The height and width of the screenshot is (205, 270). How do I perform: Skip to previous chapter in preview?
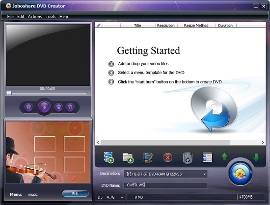click(28, 108)
